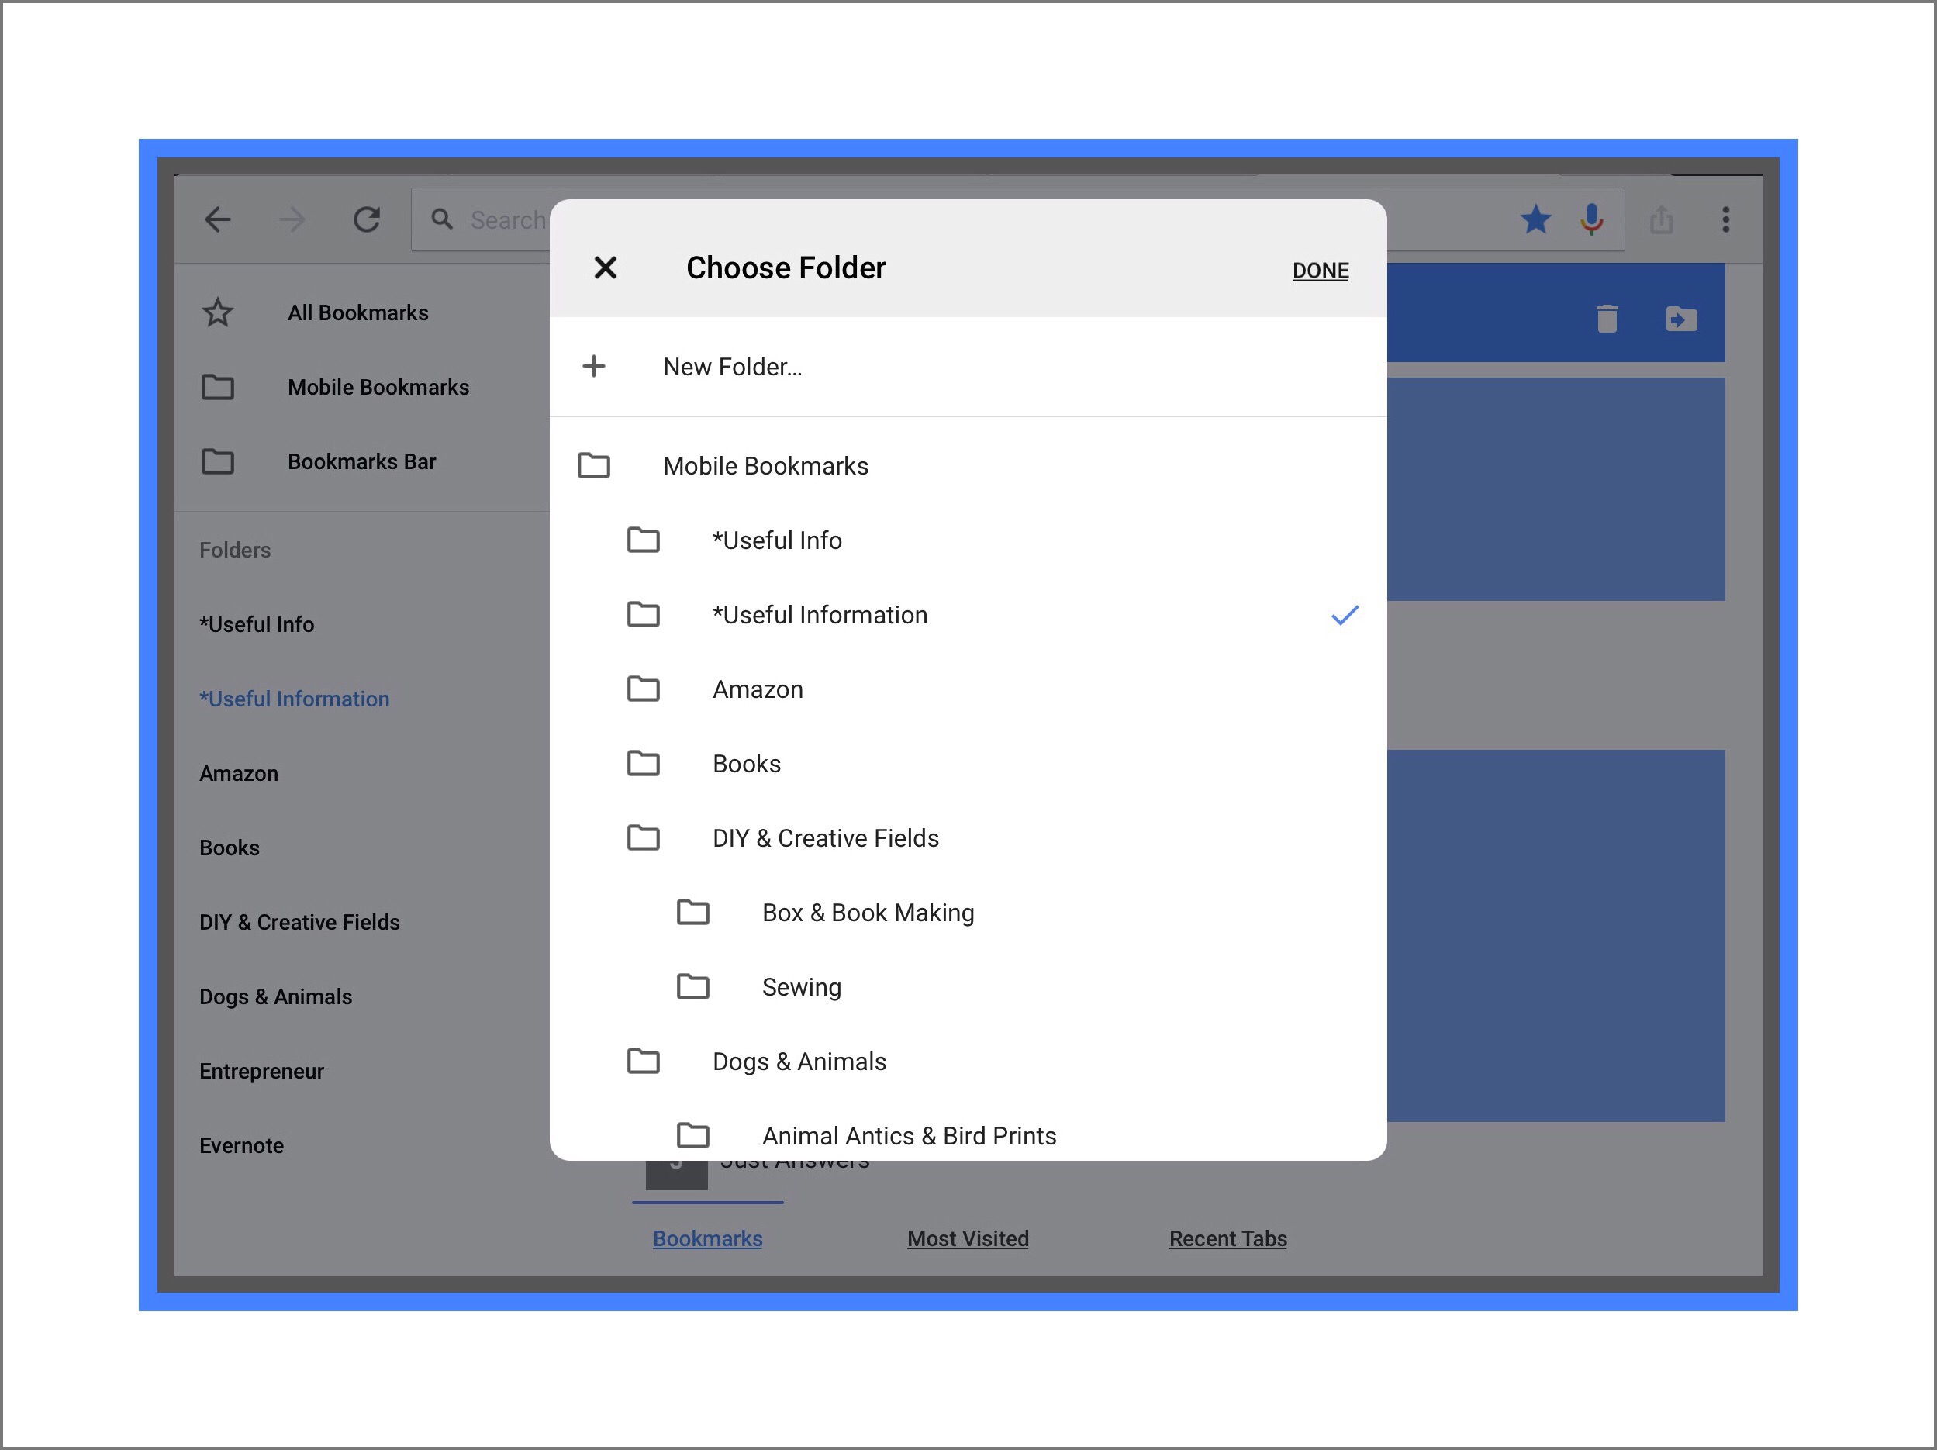Select the Mobile Bookmarks folder in dialog
This screenshot has width=1937, height=1450.
(x=765, y=466)
